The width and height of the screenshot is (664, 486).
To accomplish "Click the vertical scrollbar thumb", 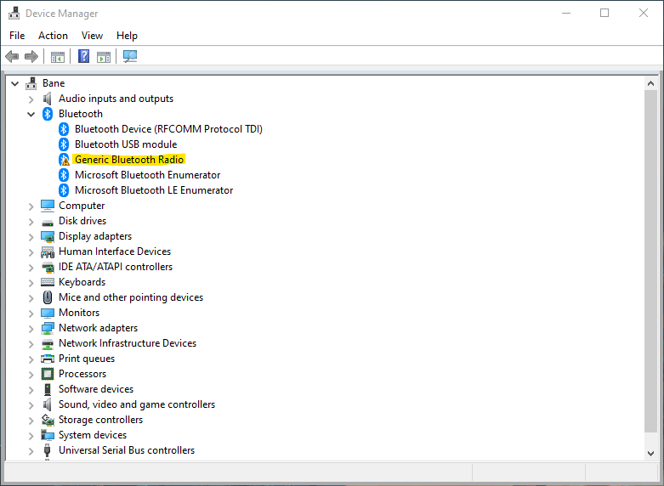I will (x=650, y=261).
